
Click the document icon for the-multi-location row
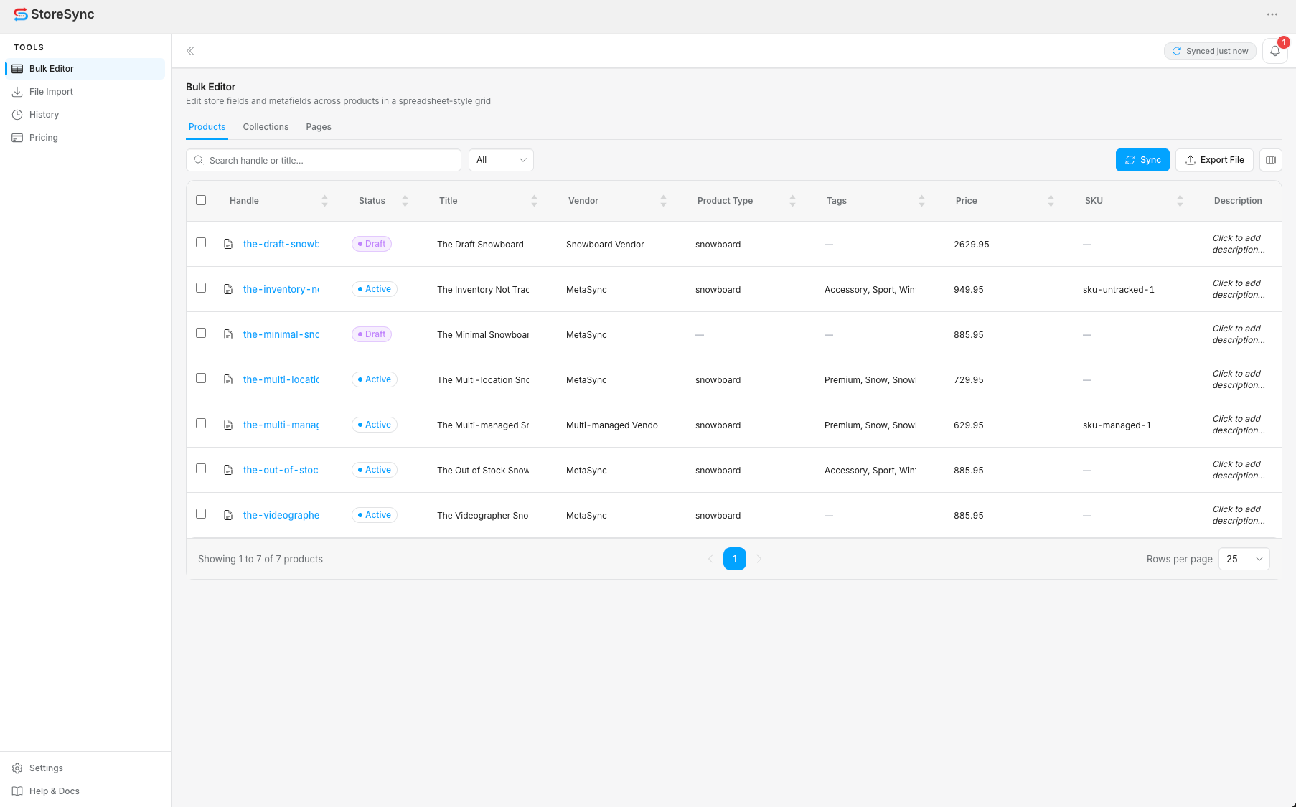pyautogui.click(x=228, y=379)
